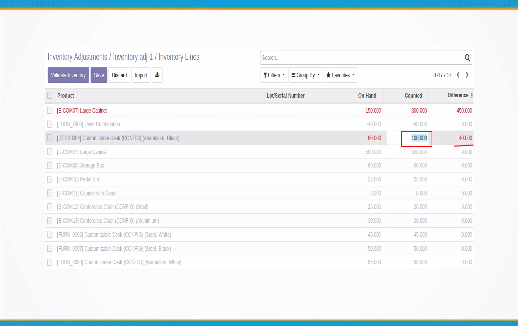
Task: Open the Favorites dropdown
Action: pyautogui.click(x=340, y=75)
